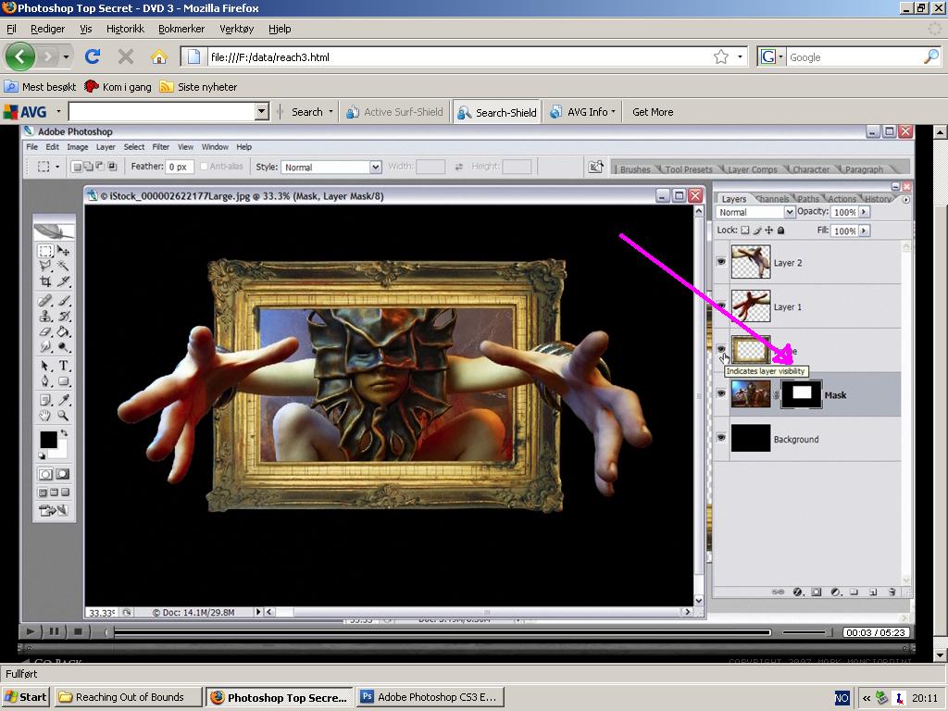Open the Verktøy menu in Firefox

point(236,29)
